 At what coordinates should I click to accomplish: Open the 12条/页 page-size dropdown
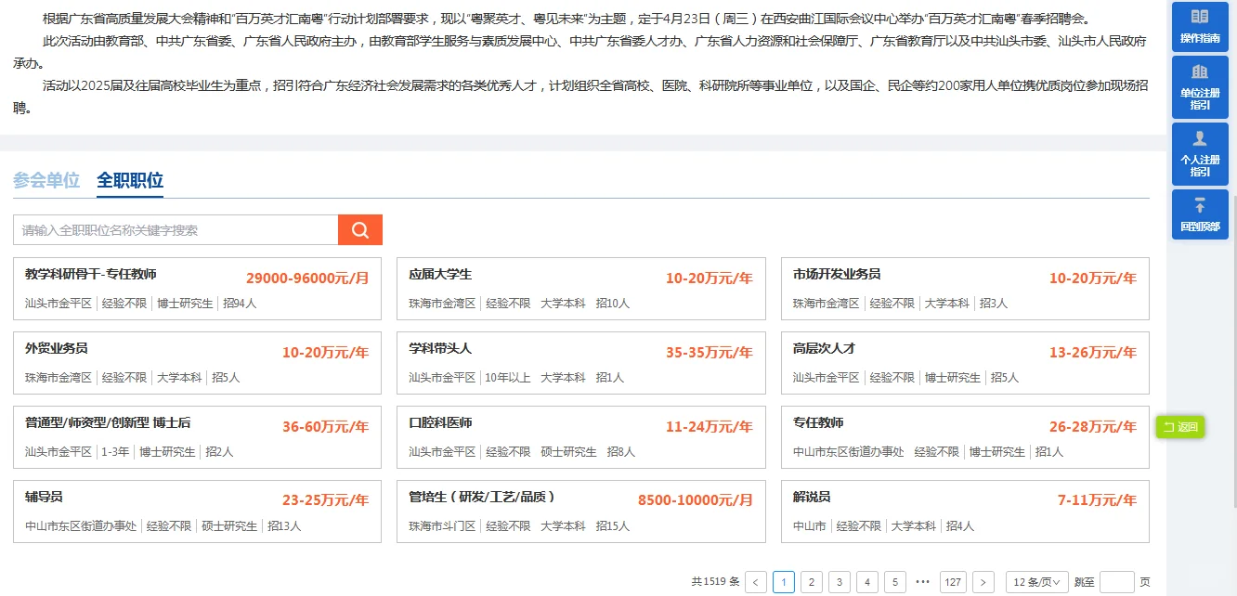pos(1036,581)
